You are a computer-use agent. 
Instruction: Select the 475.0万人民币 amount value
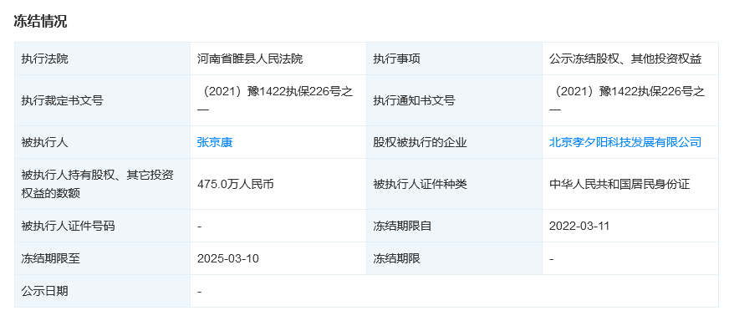[x=235, y=184]
